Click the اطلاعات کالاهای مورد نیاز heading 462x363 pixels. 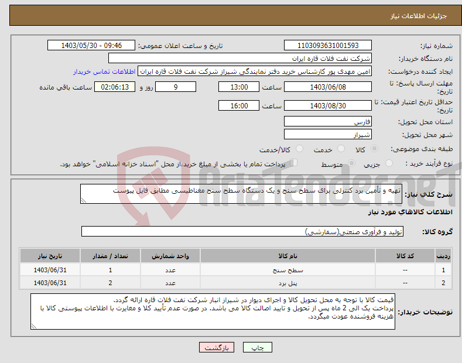coord(410,212)
